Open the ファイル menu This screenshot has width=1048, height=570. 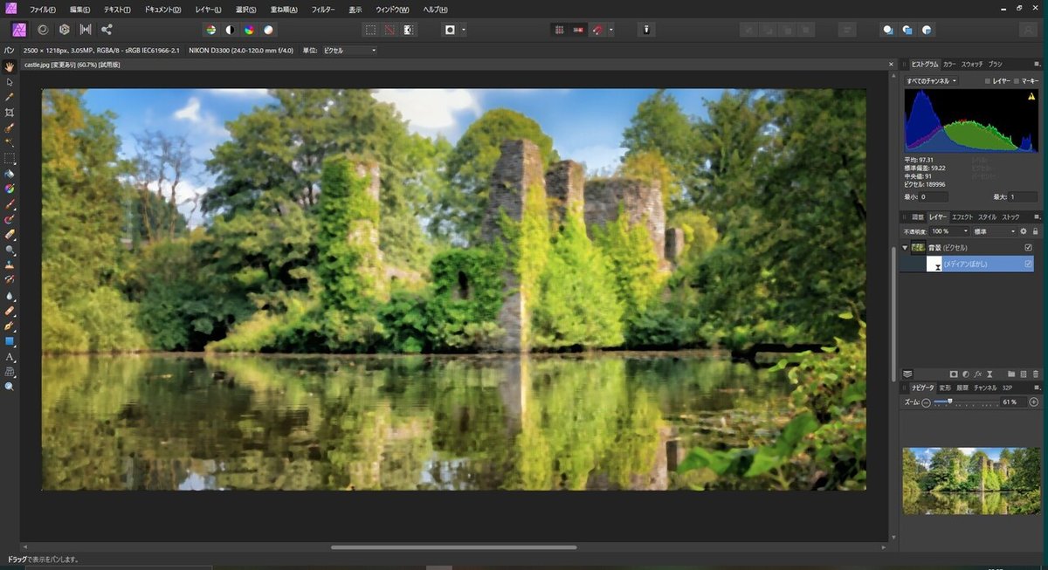pyautogui.click(x=42, y=10)
